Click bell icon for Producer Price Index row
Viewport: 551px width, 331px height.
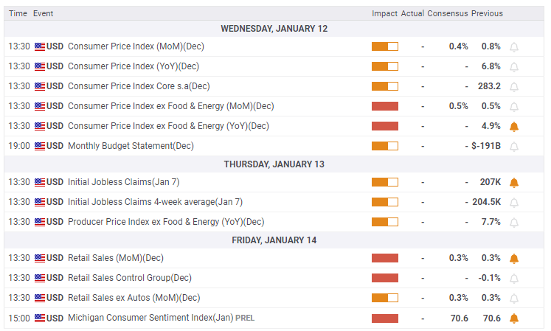[x=514, y=222]
